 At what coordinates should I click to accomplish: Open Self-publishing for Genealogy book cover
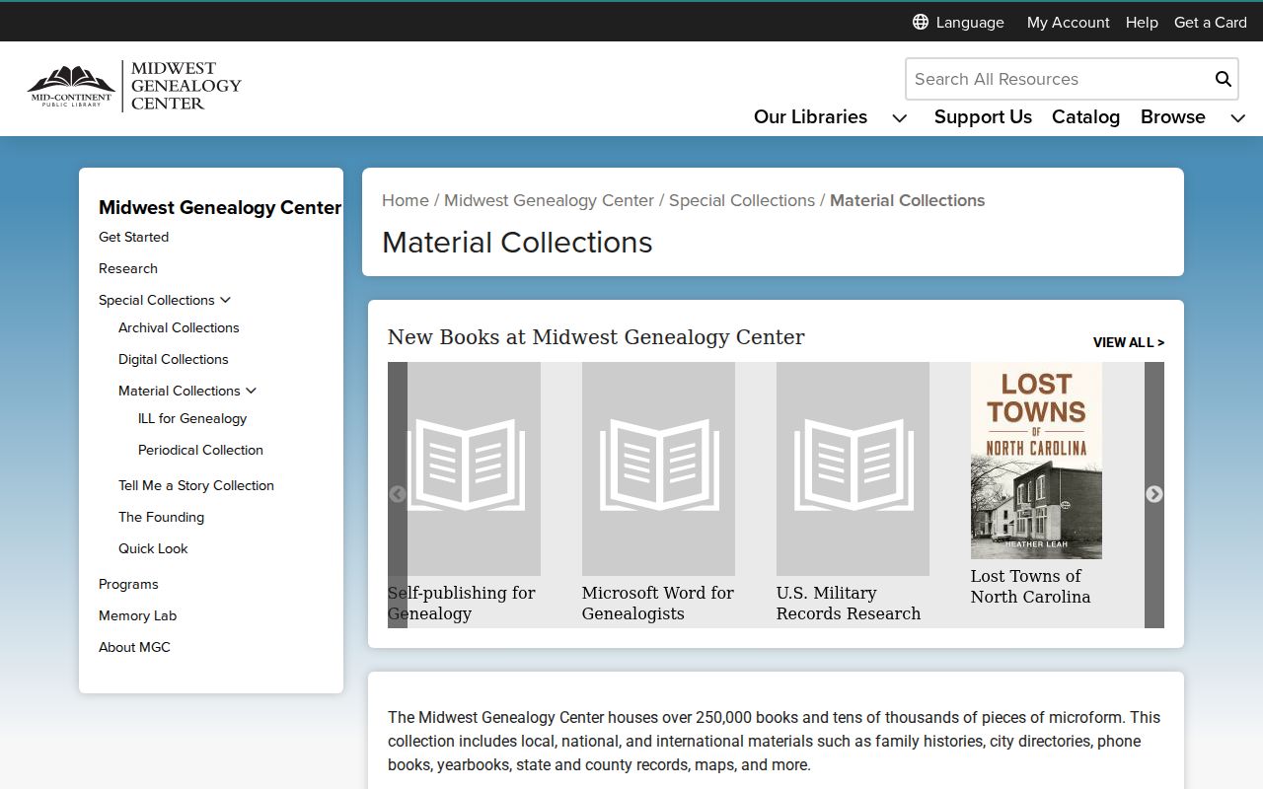pos(465,468)
